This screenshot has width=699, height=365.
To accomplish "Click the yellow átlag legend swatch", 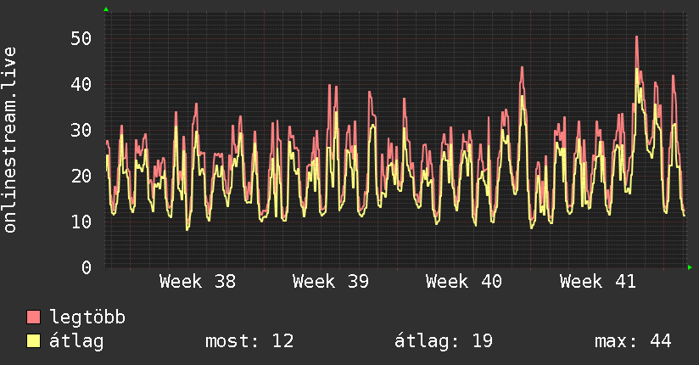I will pos(33,341).
